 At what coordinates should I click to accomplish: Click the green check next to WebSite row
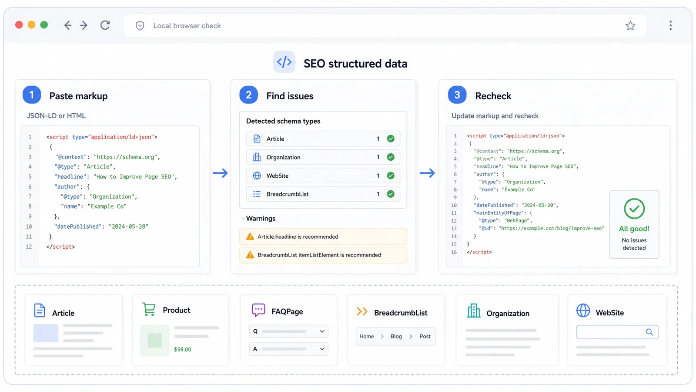[x=391, y=176]
